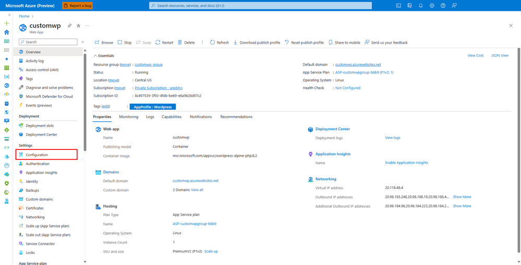Viewport: 521px width, 265px height.
Task: Show More outbound IP addresses
Action: 462,197
